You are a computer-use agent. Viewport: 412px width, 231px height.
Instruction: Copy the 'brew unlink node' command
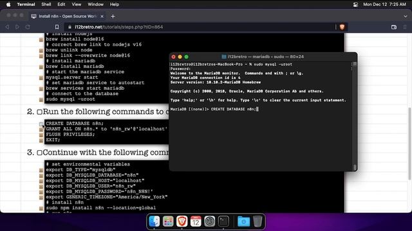tap(41, 51)
